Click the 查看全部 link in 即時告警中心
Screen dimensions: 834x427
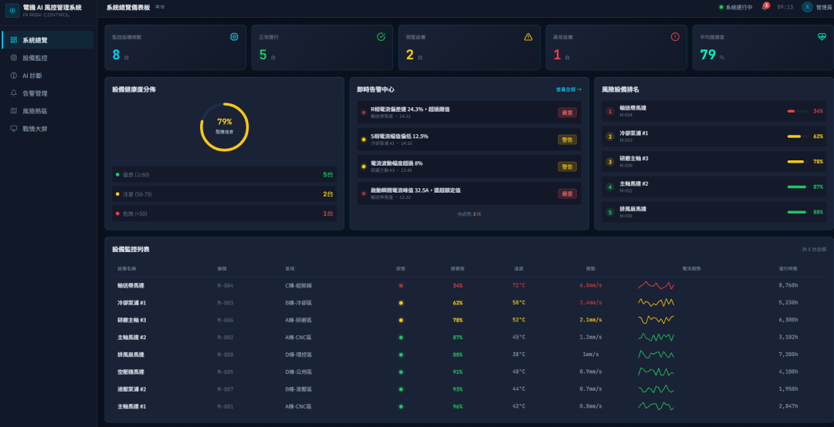[568, 89]
